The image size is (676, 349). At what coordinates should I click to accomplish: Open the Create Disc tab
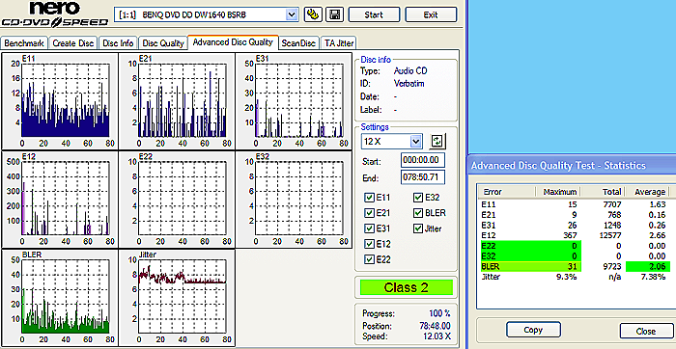tap(73, 43)
